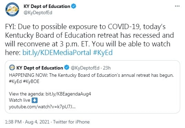Open the KY Dept of Education profile avatar
This screenshot has height=128, width=185.
(12, 9)
